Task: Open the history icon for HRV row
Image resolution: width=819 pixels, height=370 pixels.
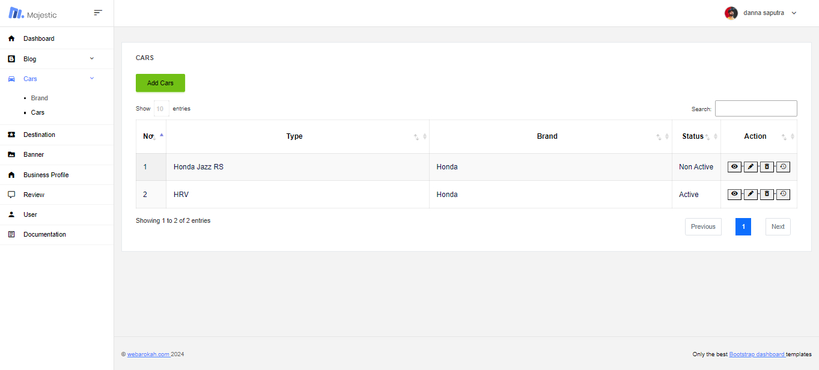Action: coord(783,194)
